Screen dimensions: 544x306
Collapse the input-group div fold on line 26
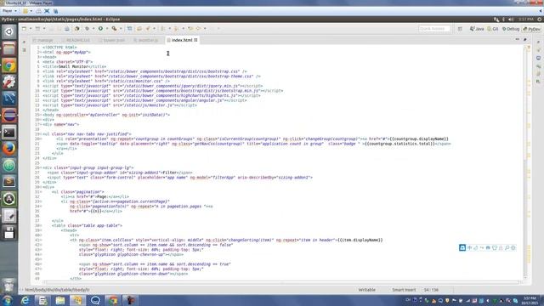point(41,168)
